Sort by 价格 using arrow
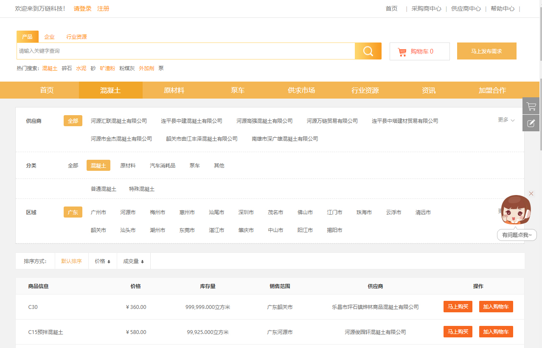 point(109,262)
